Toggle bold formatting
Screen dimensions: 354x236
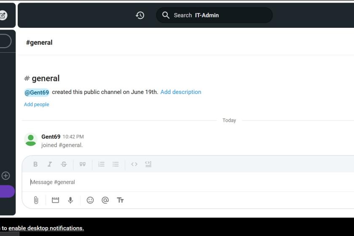35,164
